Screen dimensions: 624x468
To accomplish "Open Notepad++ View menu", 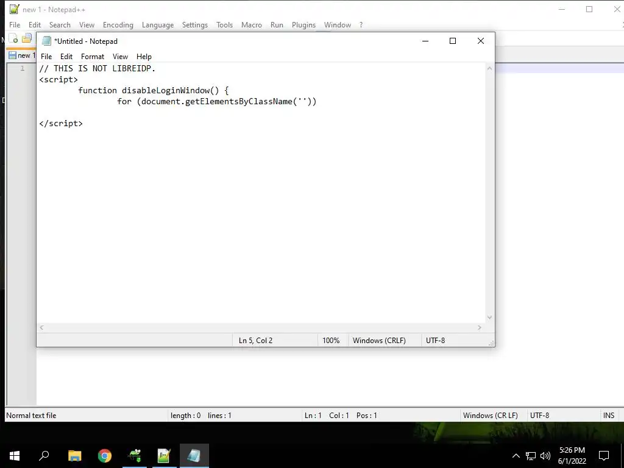I will click(x=87, y=24).
